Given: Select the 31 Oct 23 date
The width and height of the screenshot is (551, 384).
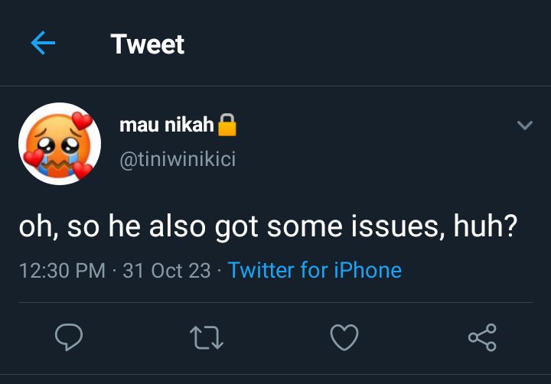Looking at the screenshot, I should pos(167,271).
